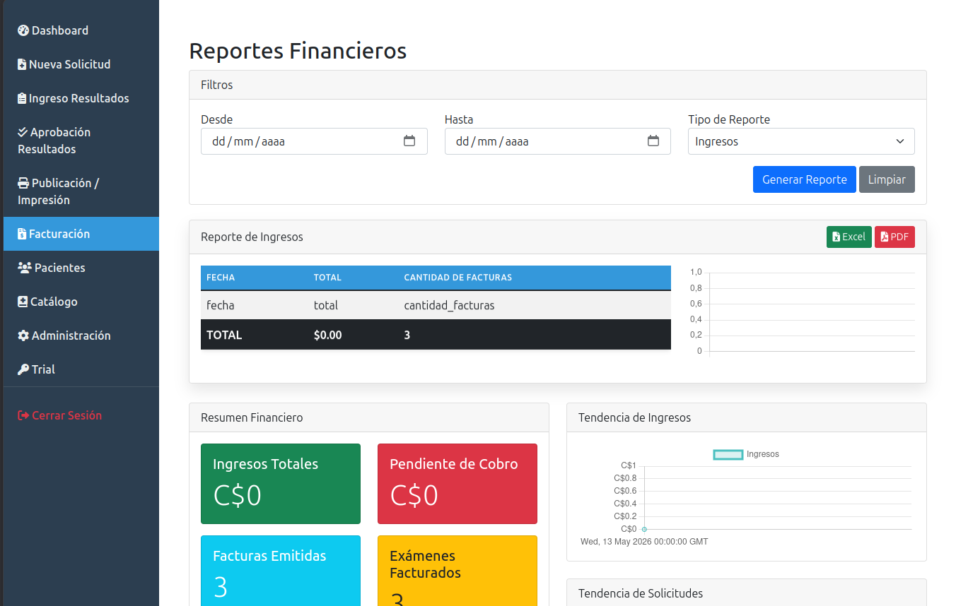Screen dimensions: 956x606
Task: Open the Administración section
Action: (81, 335)
